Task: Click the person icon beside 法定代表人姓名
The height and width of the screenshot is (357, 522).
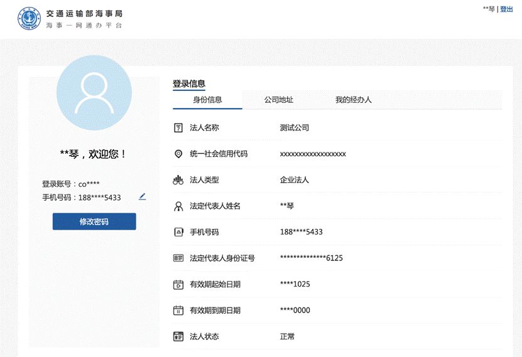Action: [178, 206]
